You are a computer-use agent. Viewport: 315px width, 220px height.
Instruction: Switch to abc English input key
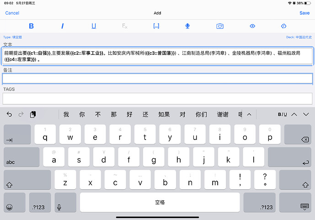[21, 157]
